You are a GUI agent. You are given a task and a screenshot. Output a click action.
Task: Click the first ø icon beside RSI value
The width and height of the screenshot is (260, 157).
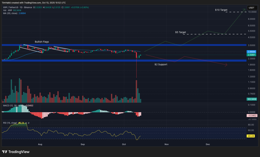tap(26, 123)
